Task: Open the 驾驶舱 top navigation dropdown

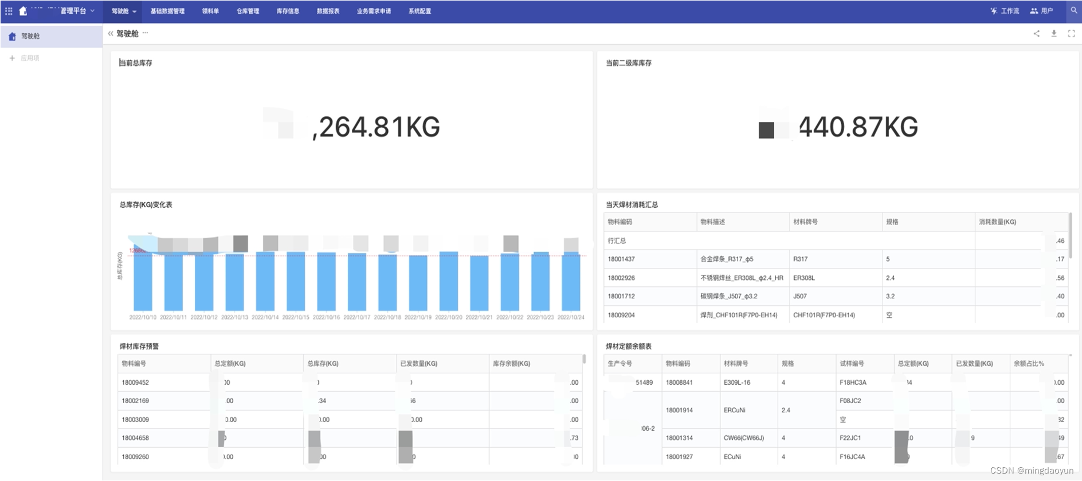Action: pyautogui.click(x=124, y=11)
